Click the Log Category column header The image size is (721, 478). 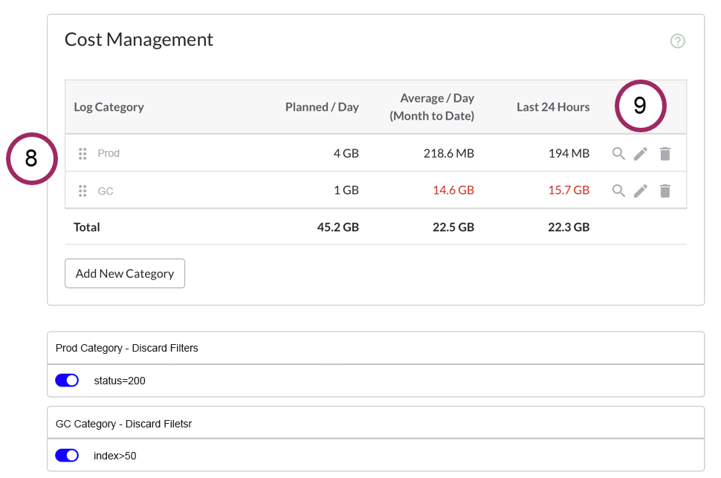(109, 107)
